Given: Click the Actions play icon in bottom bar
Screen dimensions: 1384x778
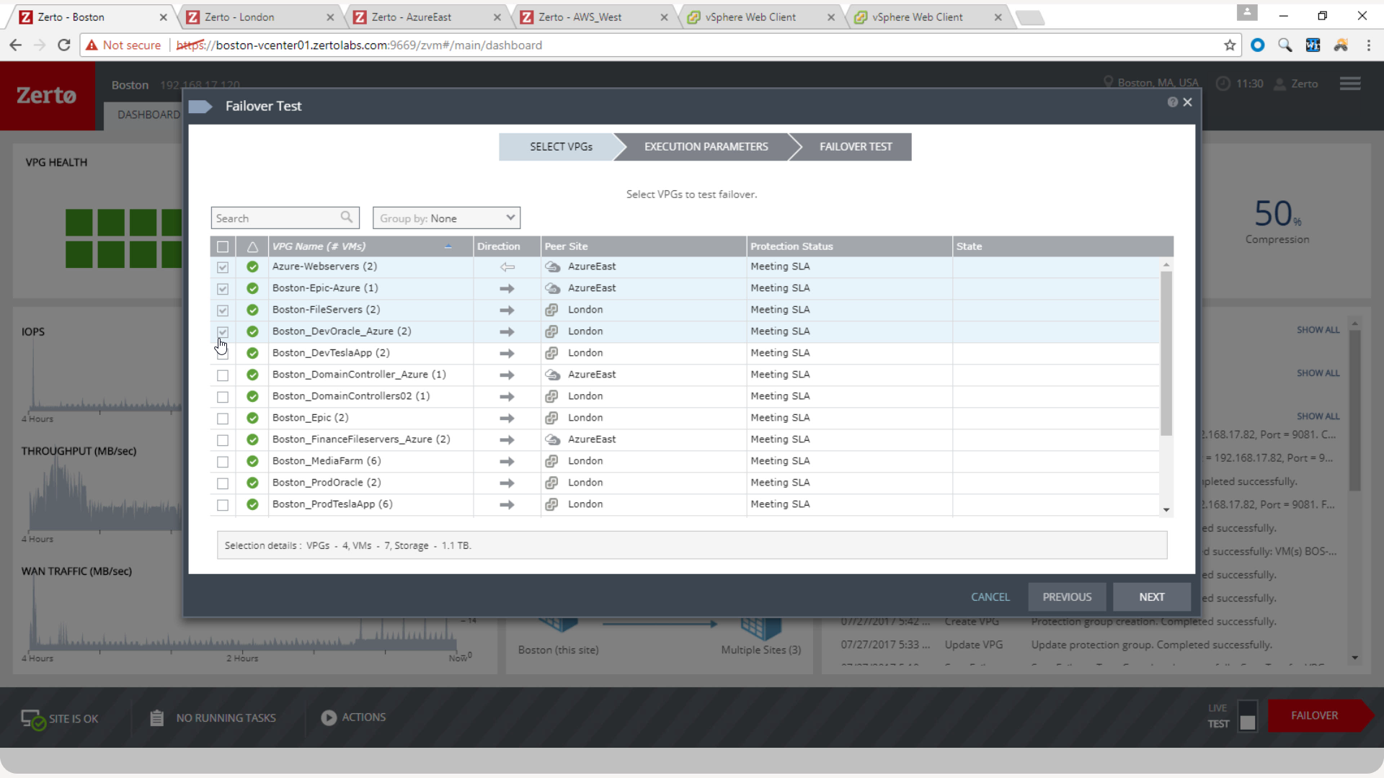Looking at the screenshot, I should pos(329,717).
